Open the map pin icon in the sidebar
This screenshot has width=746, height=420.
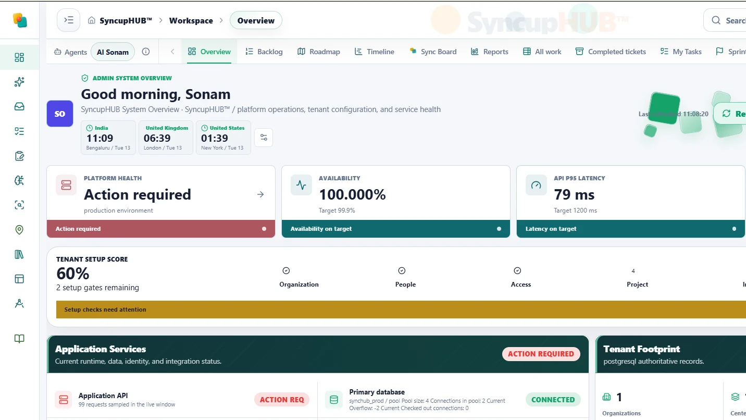pyautogui.click(x=19, y=230)
